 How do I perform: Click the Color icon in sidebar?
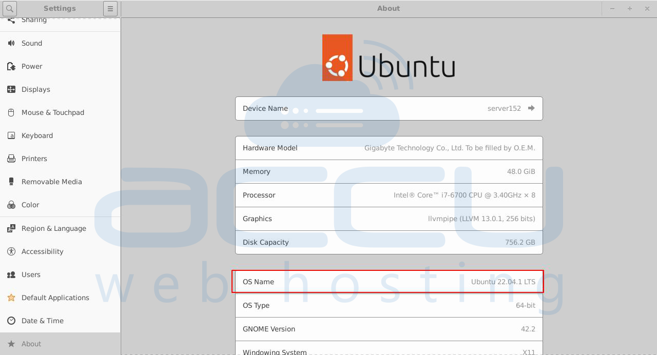pos(11,205)
